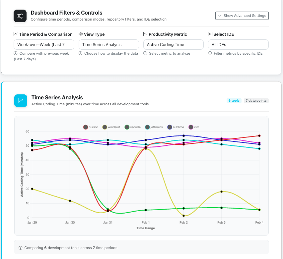283x259 pixels.
Task: Click the 6 tools badge
Action: [x=234, y=100]
